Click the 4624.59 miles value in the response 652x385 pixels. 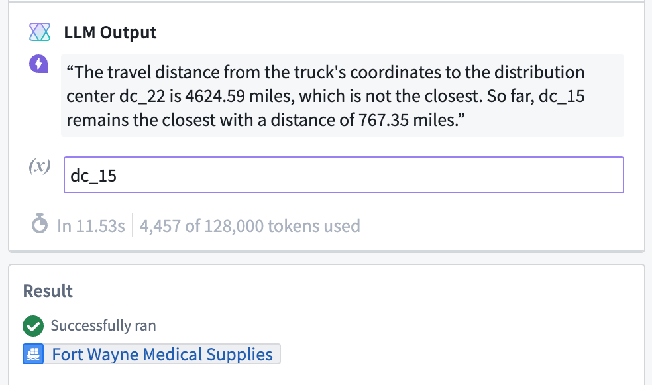[240, 96]
